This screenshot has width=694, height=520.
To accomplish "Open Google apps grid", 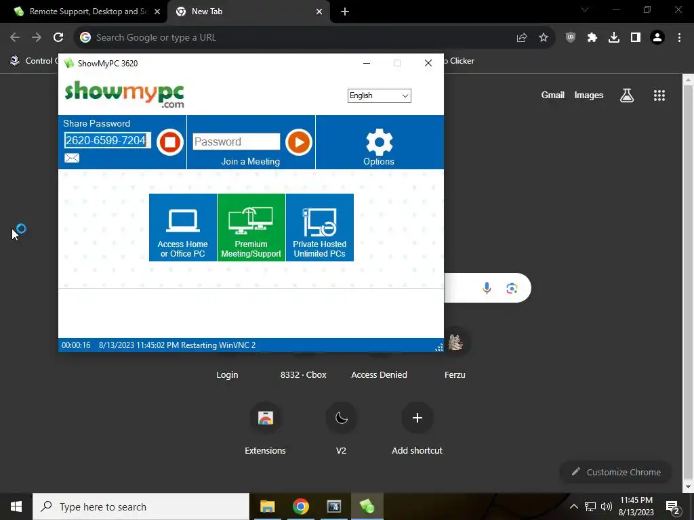I will pos(659,95).
